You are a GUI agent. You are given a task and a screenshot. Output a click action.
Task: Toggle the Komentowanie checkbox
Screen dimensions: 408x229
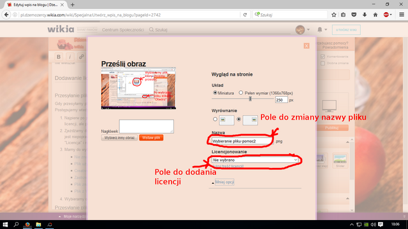coord(323,57)
